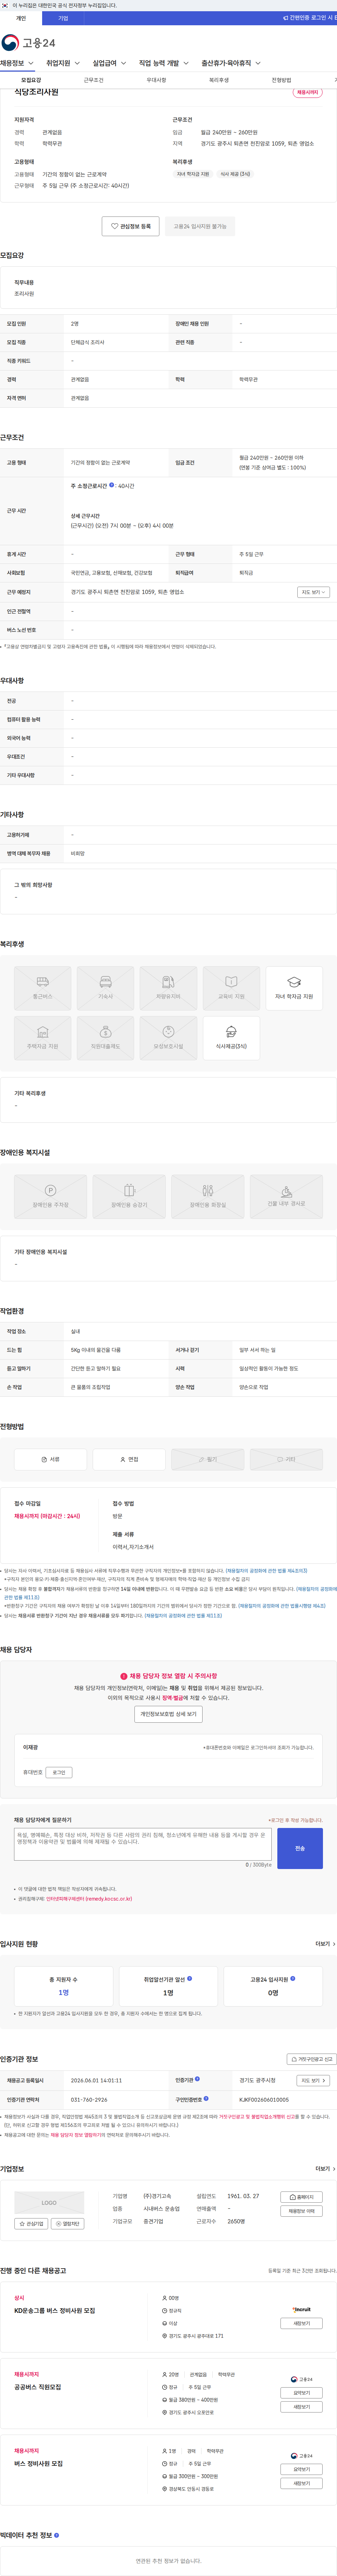Open the 인터넷피해구제센터 link
This screenshot has width=337, height=2576.
[x=89, y=1898]
